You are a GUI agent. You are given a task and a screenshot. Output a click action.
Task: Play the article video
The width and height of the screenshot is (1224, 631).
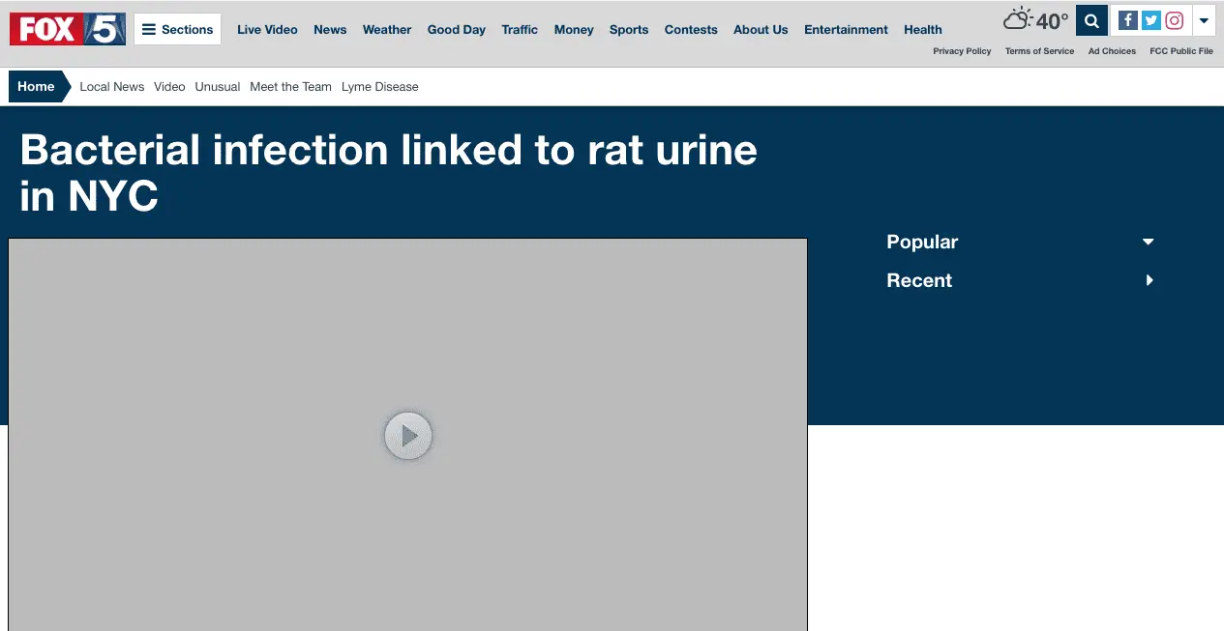(408, 437)
